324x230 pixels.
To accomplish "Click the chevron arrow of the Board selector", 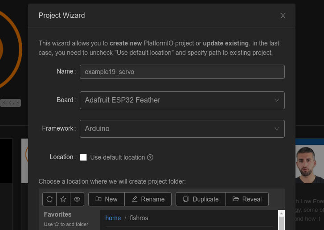I will click(x=277, y=100).
